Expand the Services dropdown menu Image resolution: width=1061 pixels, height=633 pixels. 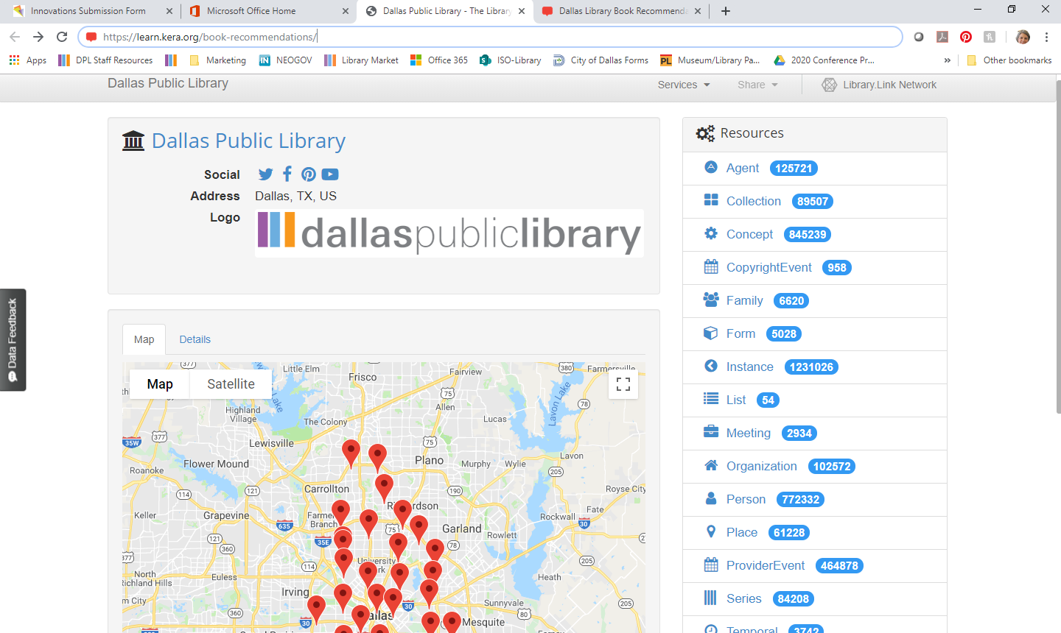[684, 85]
